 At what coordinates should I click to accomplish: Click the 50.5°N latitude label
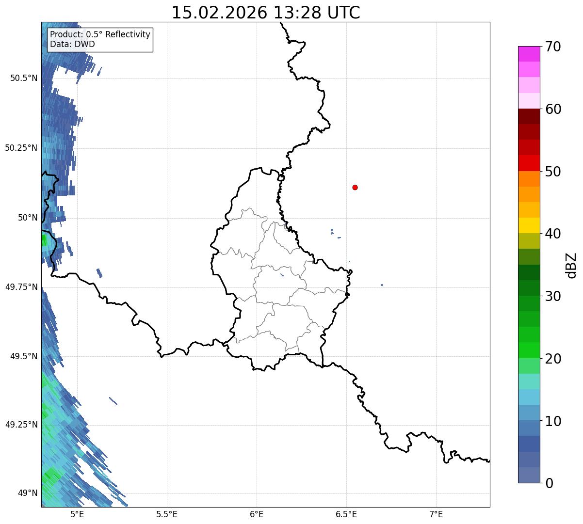click(x=24, y=78)
